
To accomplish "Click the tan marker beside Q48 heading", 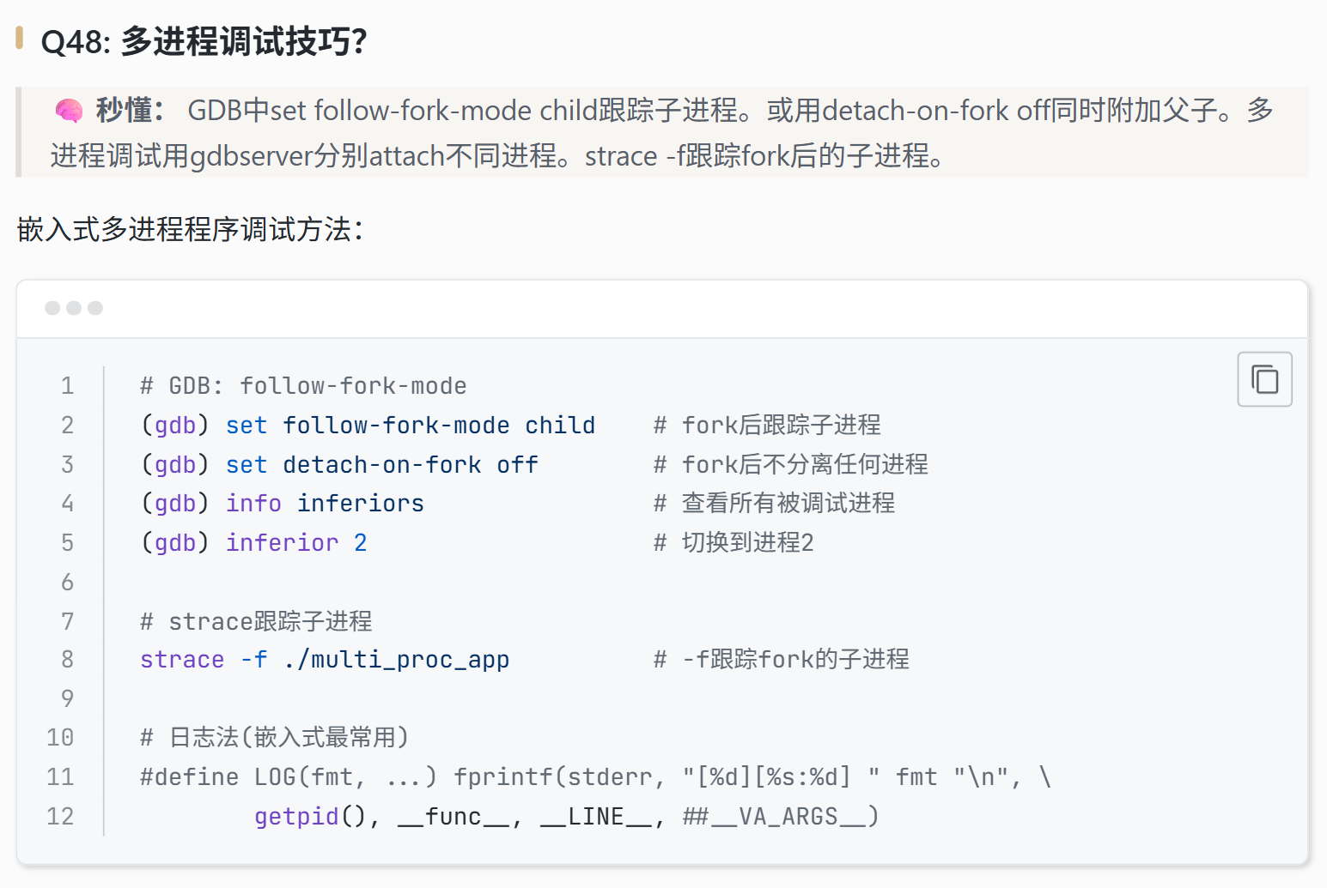I will click(x=20, y=38).
